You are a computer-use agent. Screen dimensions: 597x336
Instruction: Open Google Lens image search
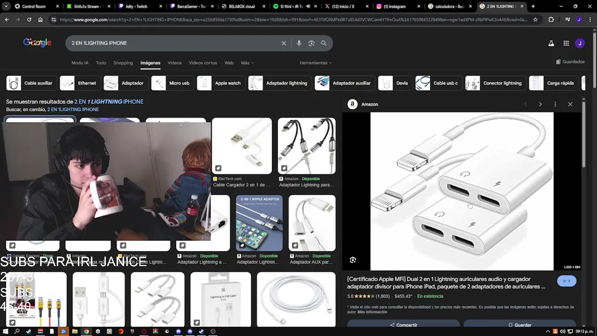pyautogui.click(x=312, y=43)
